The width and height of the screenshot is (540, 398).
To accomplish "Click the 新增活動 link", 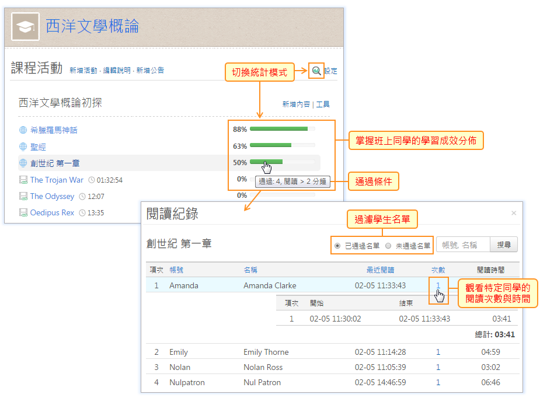I will tap(83, 71).
